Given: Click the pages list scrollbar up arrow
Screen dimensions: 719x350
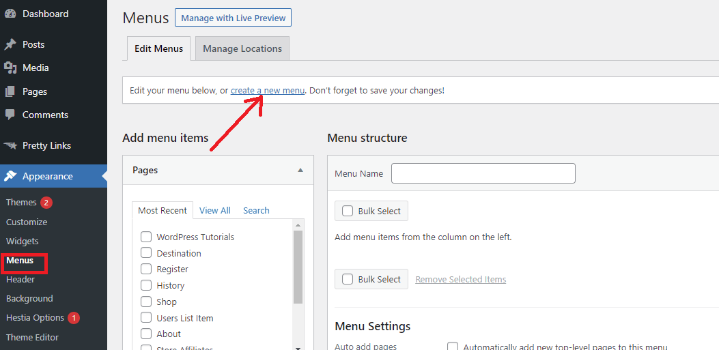Looking at the screenshot, I should pos(298,225).
